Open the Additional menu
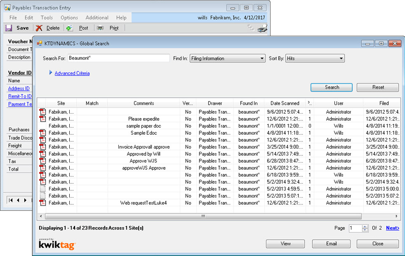Viewport: 405px width, 256px height. coord(97,18)
